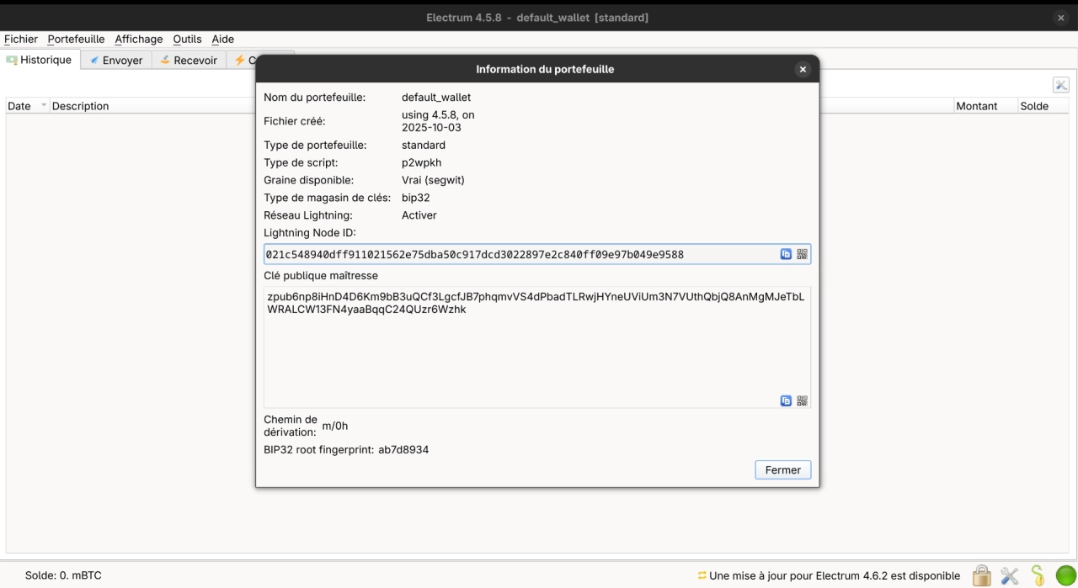The width and height of the screenshot is (1078, 588).
Task: Open the Portefeuille menu
Action: coord(76,39)
